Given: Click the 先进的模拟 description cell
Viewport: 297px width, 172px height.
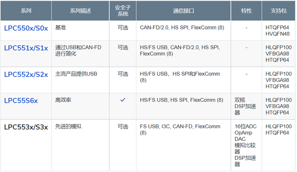Looking at the screenshot, I should pyautogui.click(x=68, y=127).
